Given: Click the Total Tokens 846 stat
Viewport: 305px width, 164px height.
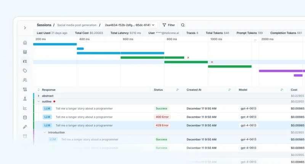Looking at the screenshot, I should [x=217, y=33].
